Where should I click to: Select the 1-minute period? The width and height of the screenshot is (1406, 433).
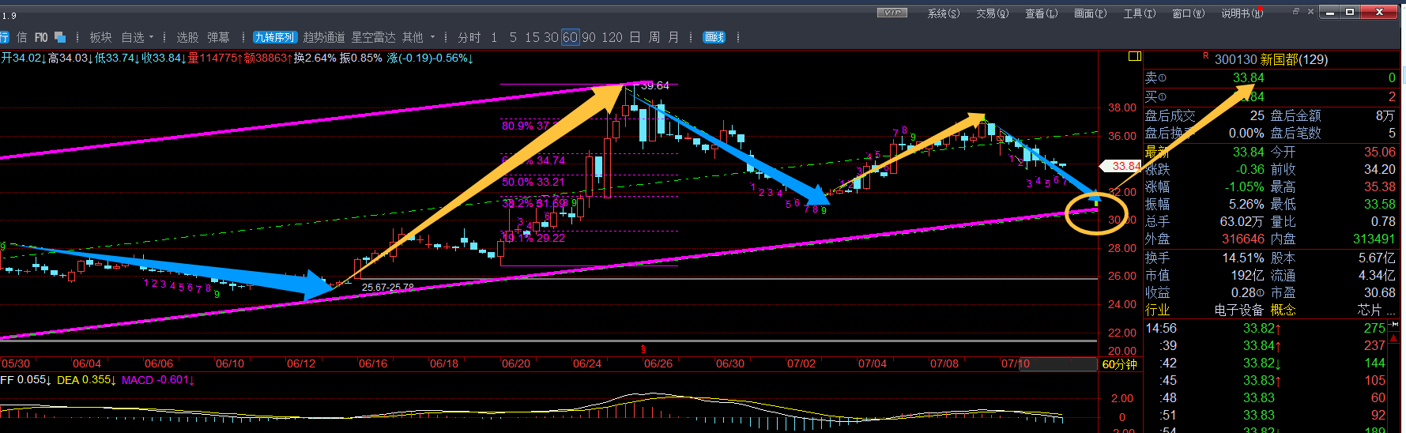[494, 37]
